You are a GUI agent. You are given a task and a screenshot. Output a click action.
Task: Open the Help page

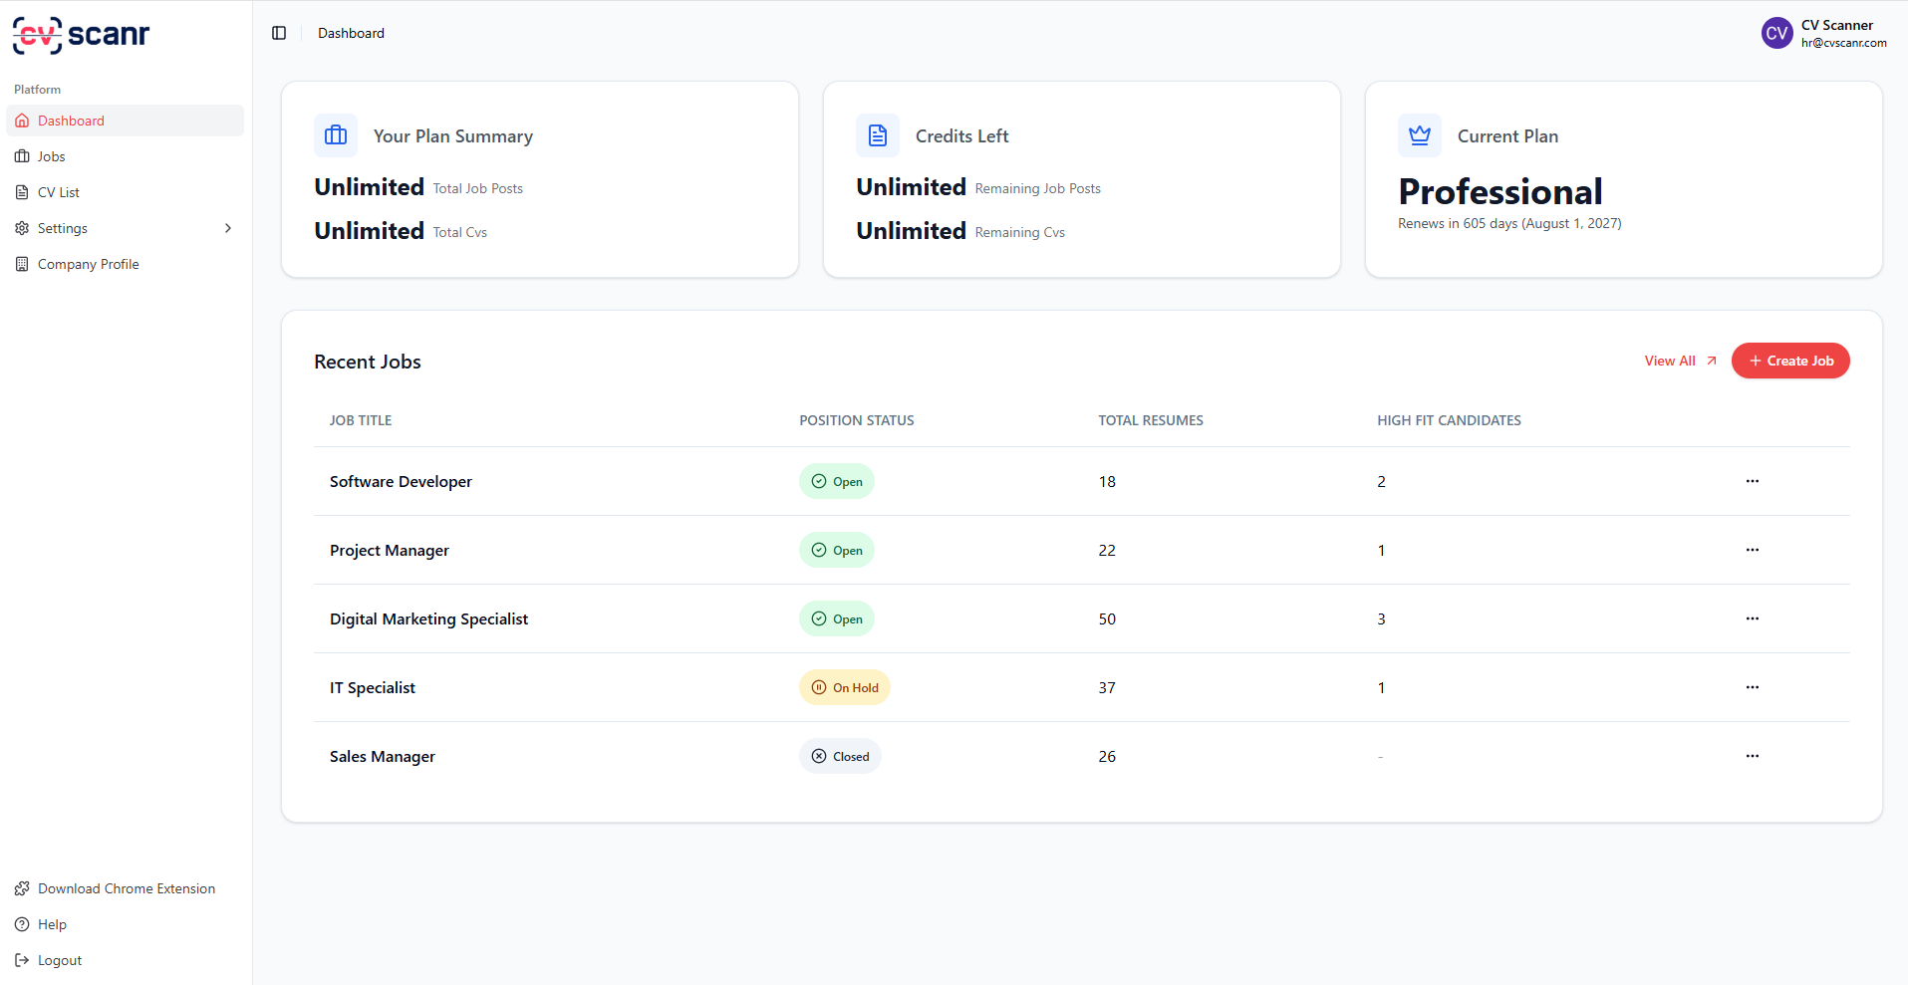(52, 924)
